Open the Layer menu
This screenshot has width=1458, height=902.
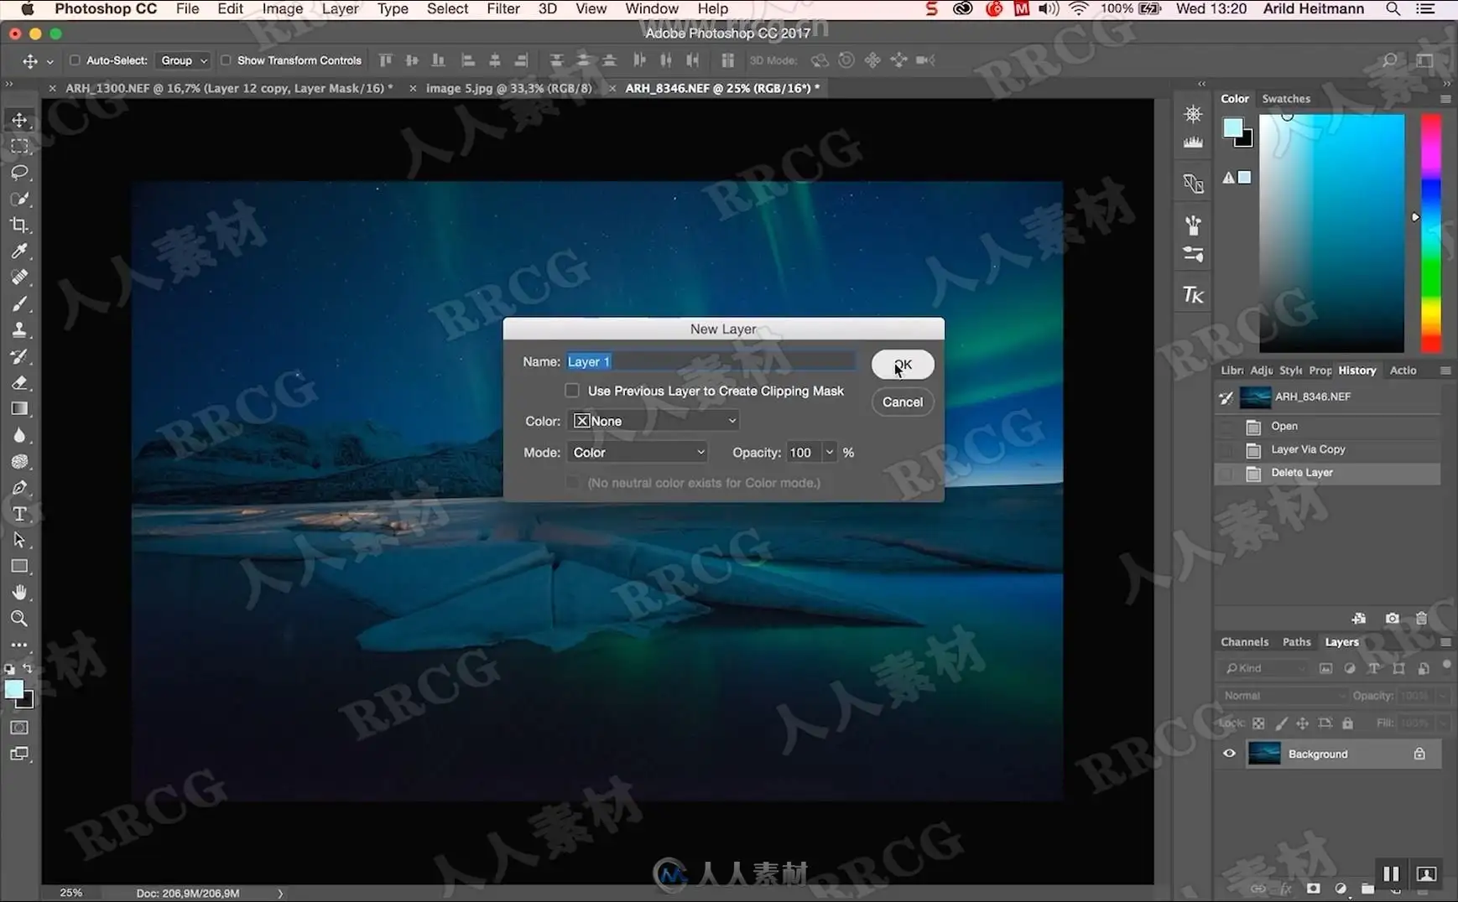[340, 9]
